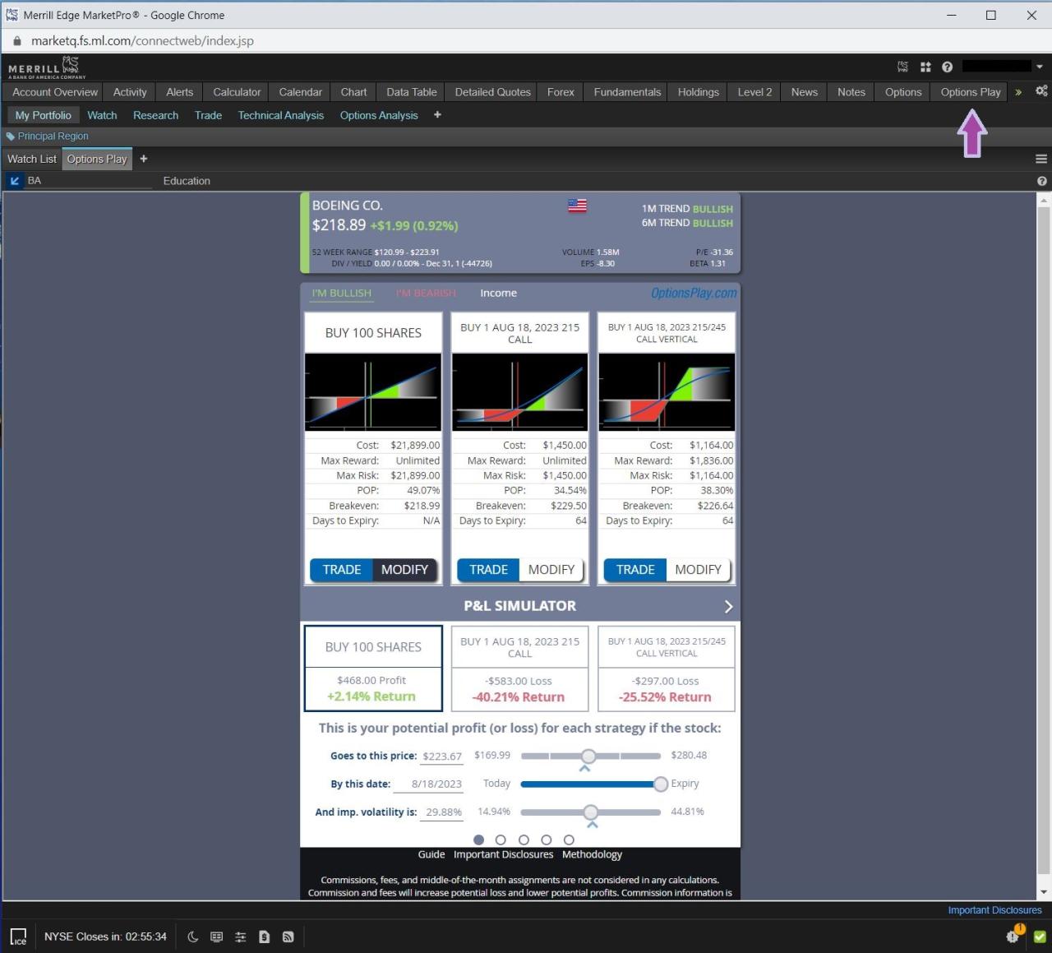Click the ICE data source icon bottom left
1052x953 pixels.
[18, 937]
